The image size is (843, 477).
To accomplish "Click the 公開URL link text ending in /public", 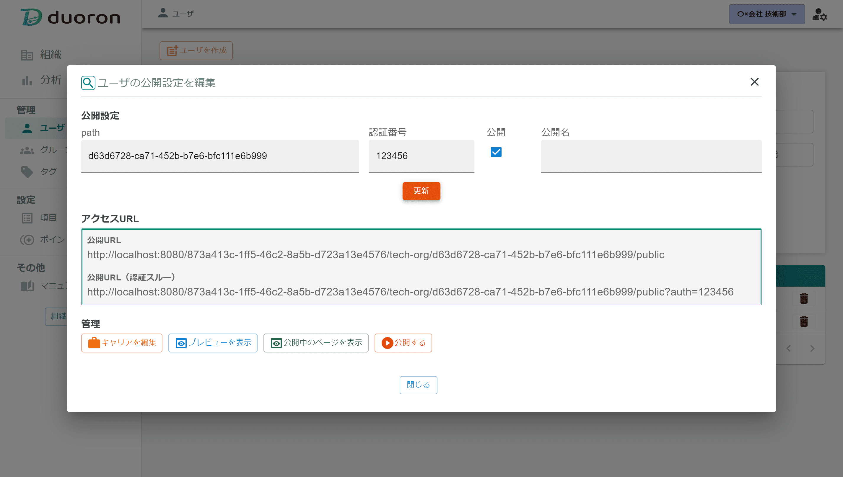I will click(x=376, y=255).
